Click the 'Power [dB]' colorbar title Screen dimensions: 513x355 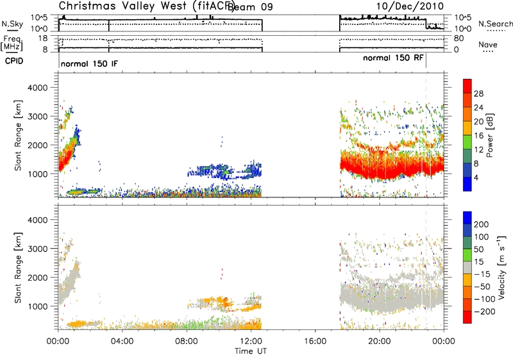[x=489, y=135]
